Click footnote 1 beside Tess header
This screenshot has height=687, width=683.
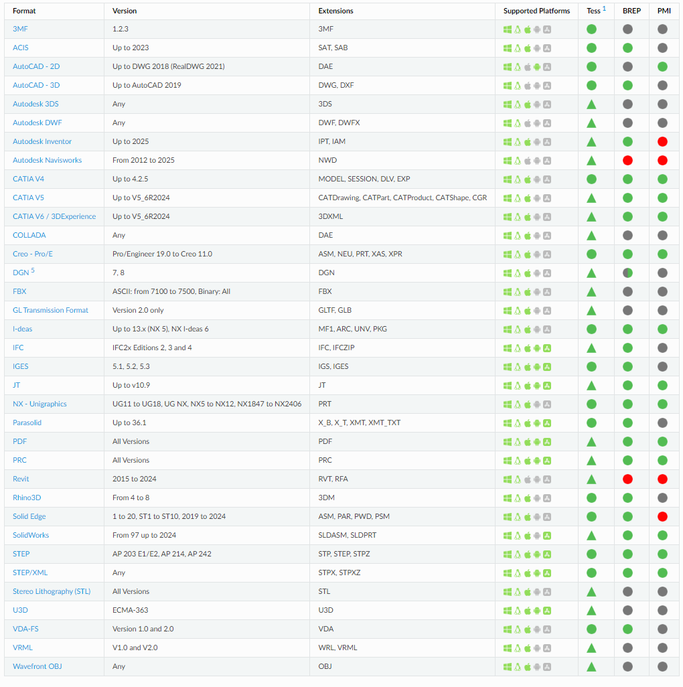click(x=604, y=8)
